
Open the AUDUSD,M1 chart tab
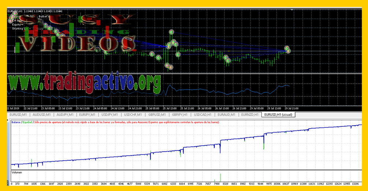coord(41,115)
